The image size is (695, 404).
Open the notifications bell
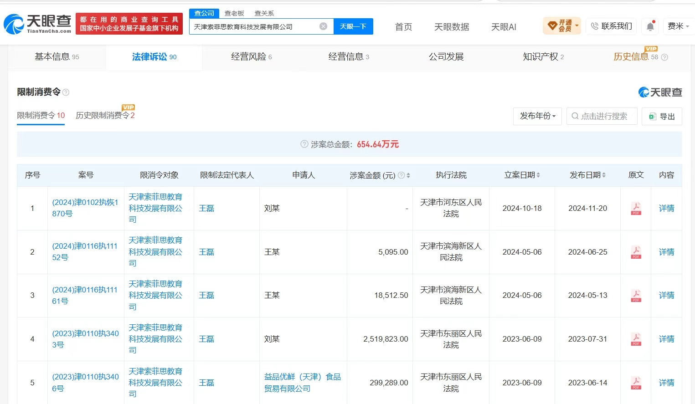650,26
